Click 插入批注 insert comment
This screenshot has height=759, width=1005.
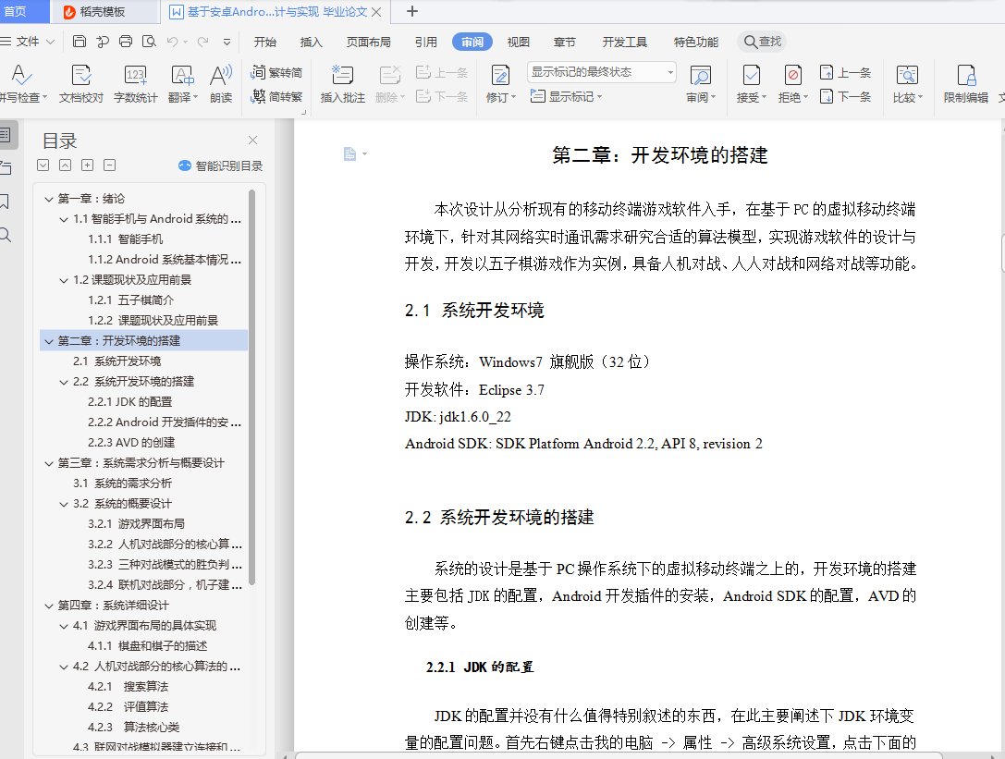click(x=342, y=83)
